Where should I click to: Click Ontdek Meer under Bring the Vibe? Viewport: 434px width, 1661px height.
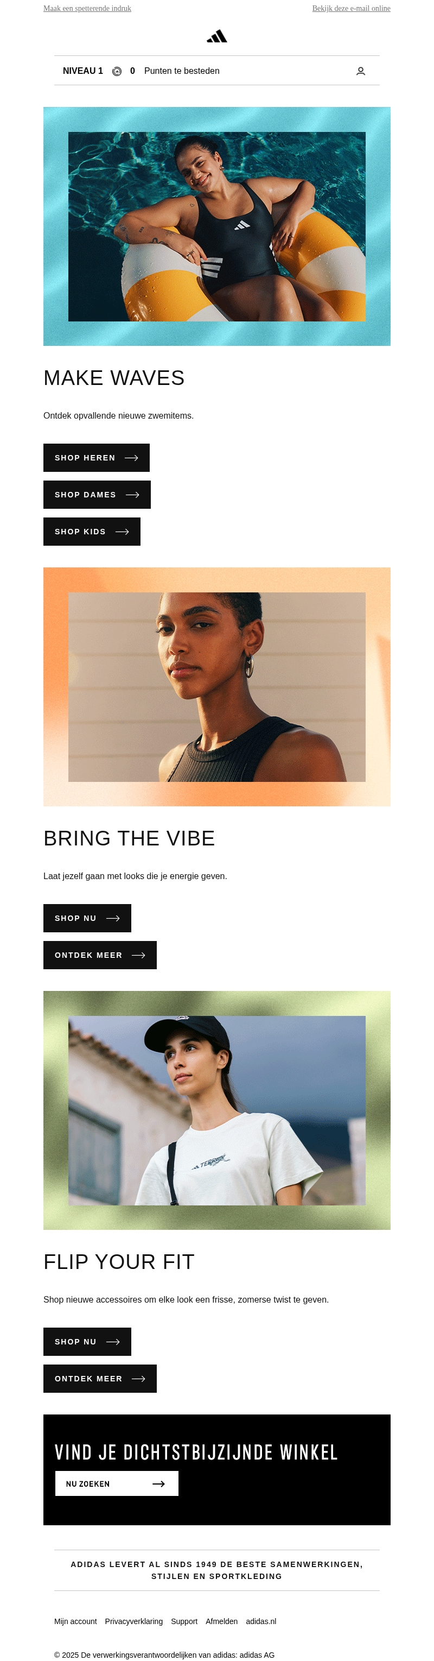(100, 955)
